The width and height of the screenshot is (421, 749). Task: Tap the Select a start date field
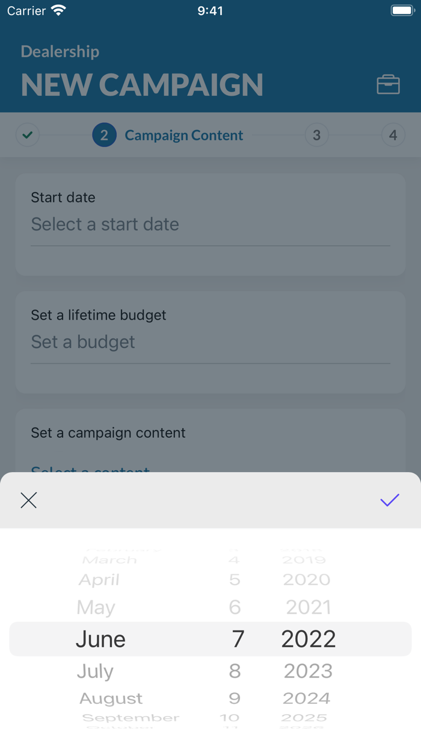pos(210,225)
